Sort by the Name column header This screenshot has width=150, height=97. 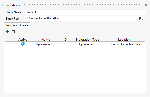click(x=46, y=39)
